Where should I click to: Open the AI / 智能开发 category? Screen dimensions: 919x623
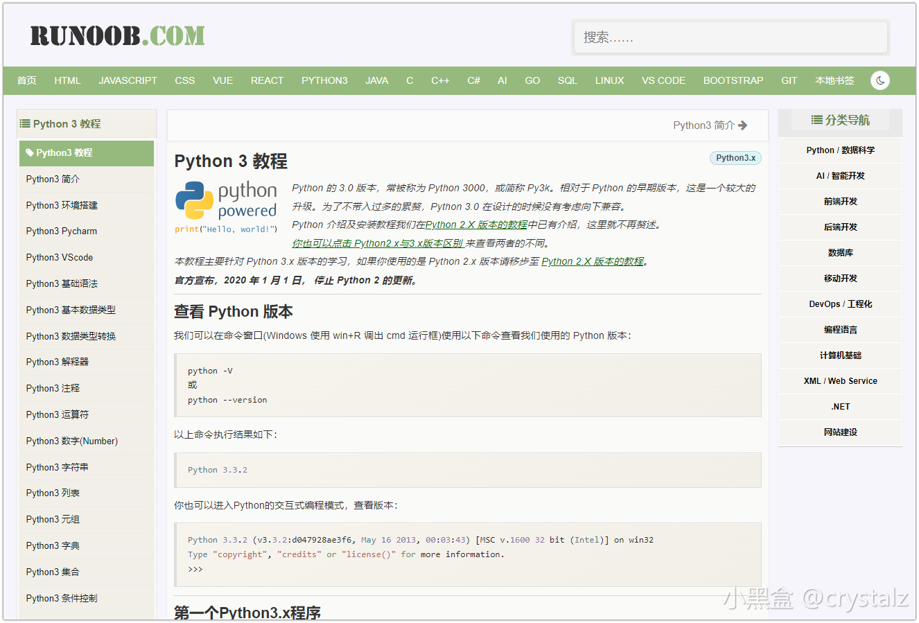(x=841, y=176)
